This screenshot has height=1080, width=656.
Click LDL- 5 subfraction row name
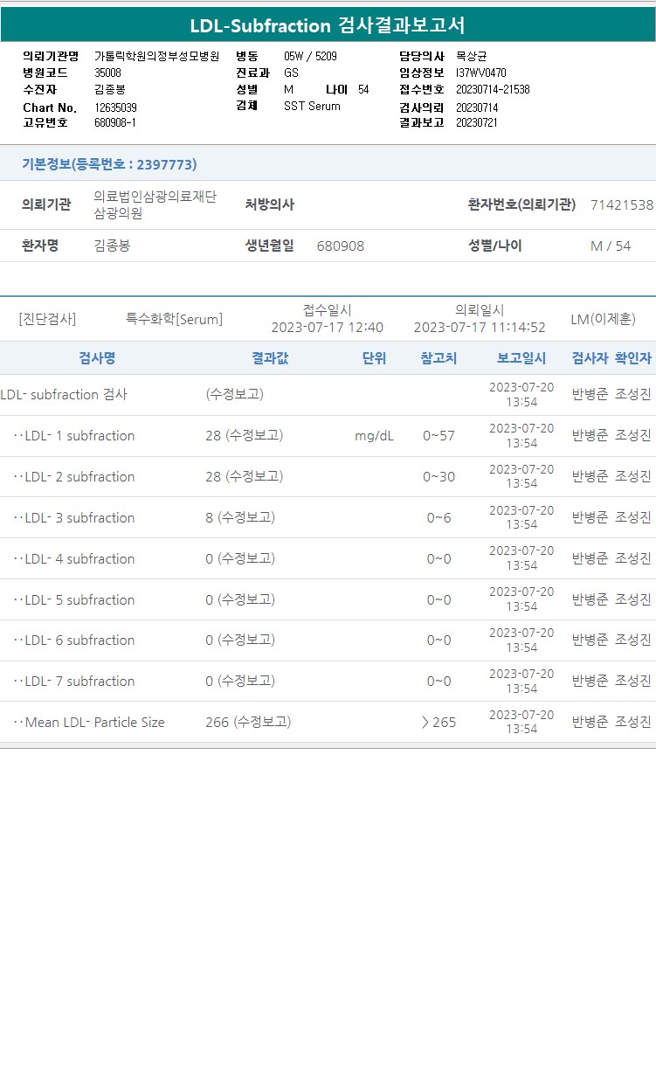tap(74, 599)
